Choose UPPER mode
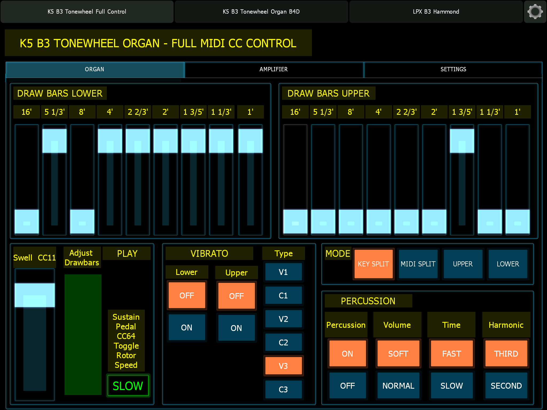 pyautogui.click(x=463, y=264)
